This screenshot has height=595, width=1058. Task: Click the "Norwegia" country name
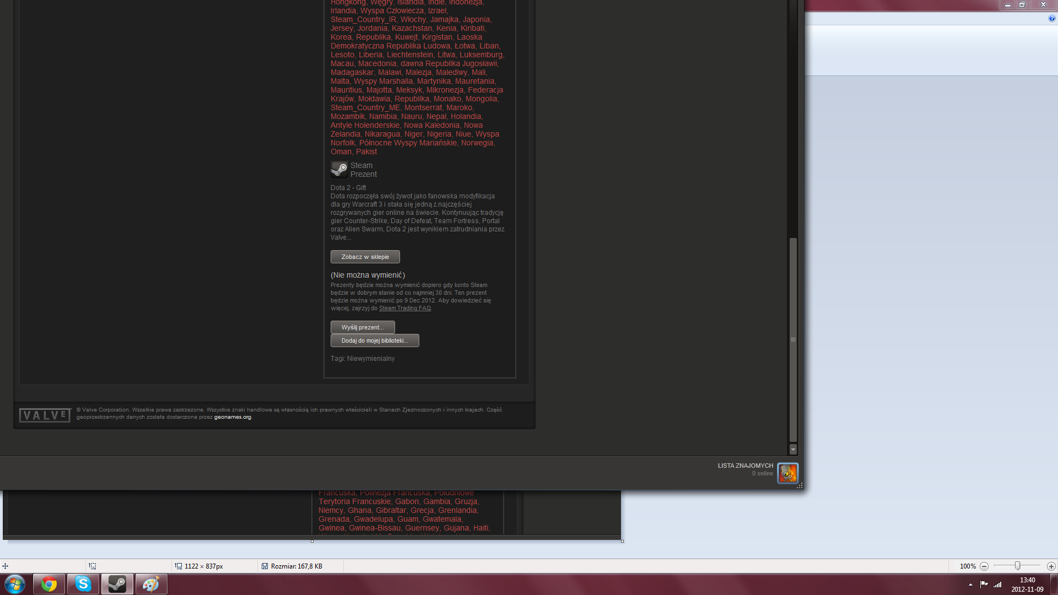point(477,143)
